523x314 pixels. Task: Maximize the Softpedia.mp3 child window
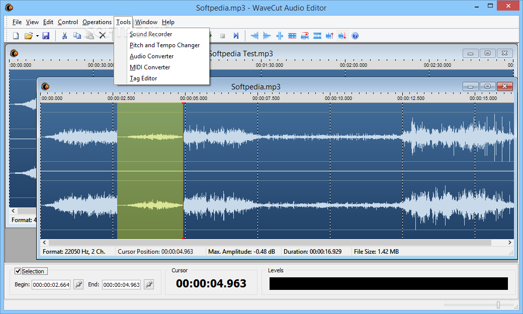click(488, 86)
